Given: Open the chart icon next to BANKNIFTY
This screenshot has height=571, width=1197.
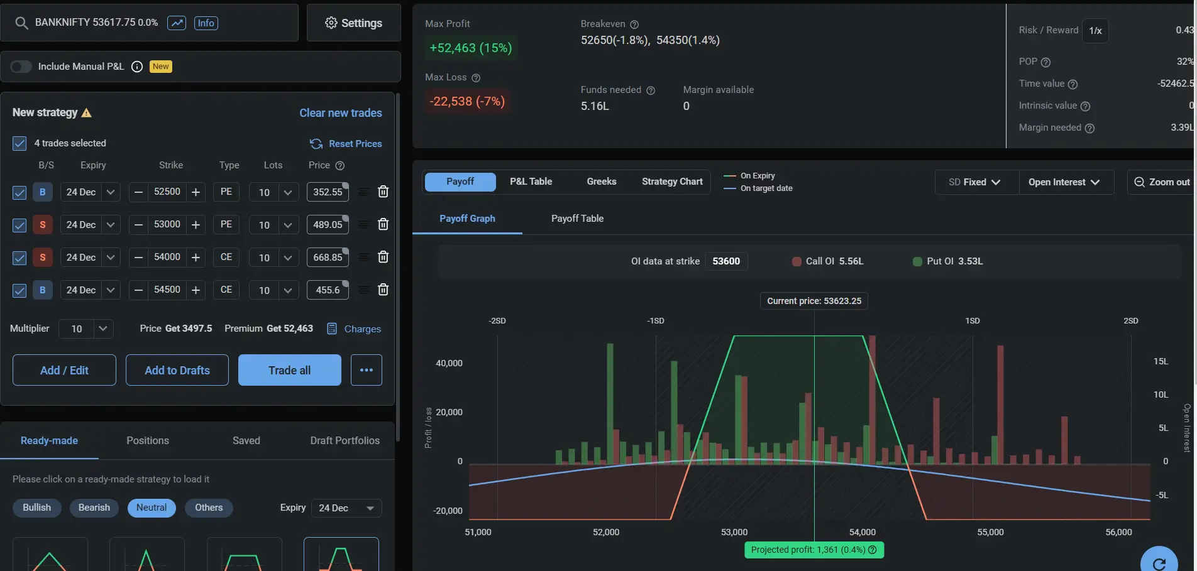Looking at the screenshot, I should coord(177,23).
